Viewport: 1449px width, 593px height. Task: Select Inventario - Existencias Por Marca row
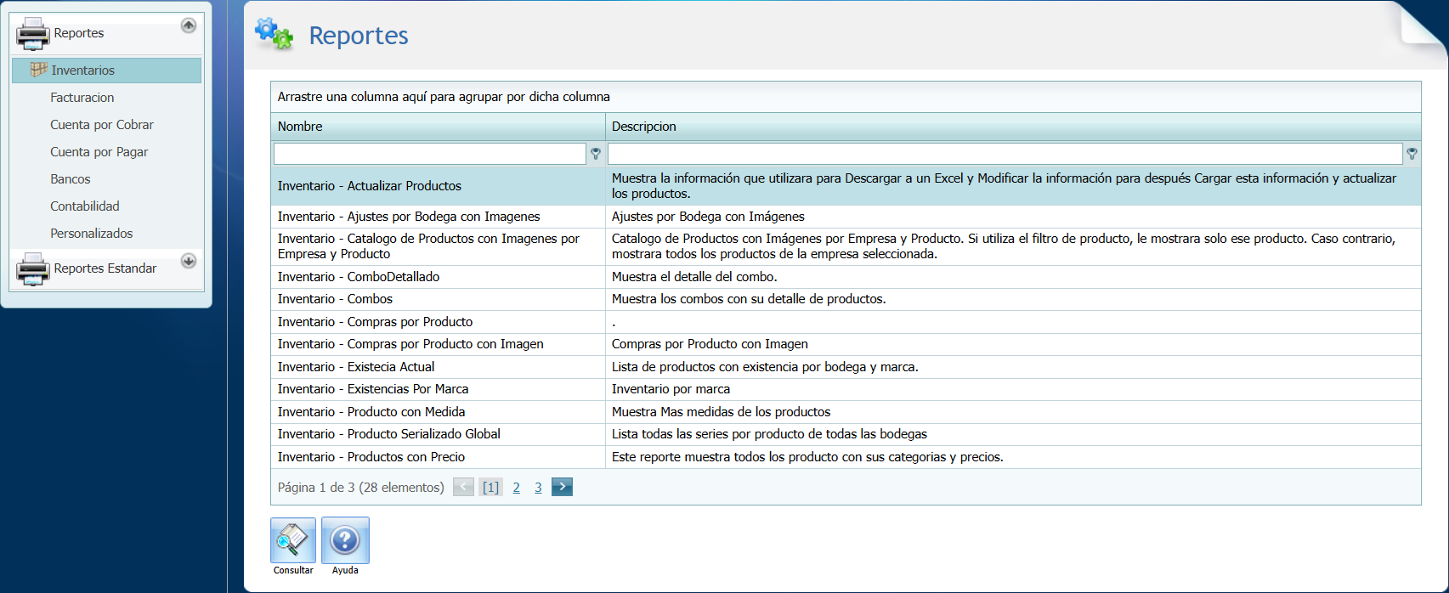click(x=846, y=389)
